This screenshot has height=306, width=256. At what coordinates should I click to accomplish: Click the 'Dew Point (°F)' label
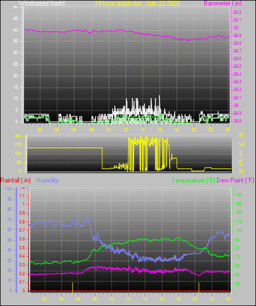(235, 180)
